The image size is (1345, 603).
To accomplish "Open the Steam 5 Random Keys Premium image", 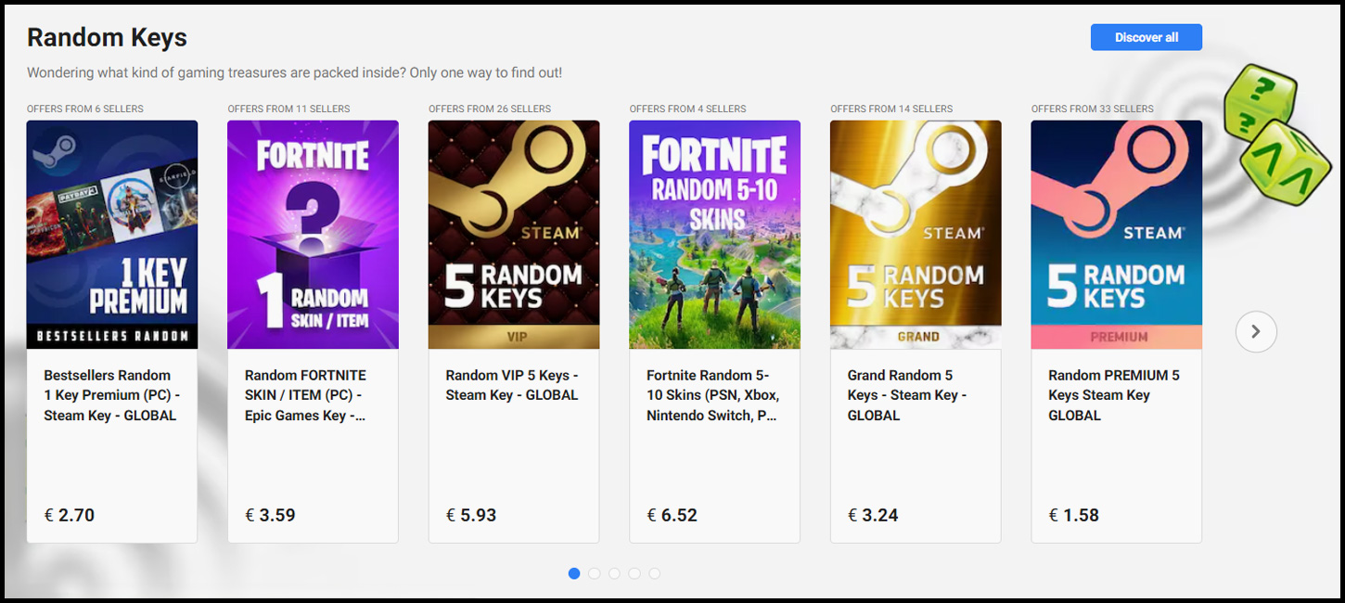I will pos(1116,234).
